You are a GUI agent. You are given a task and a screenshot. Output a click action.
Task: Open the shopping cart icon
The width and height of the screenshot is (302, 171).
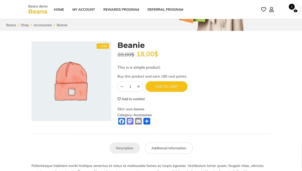point(295,11)
